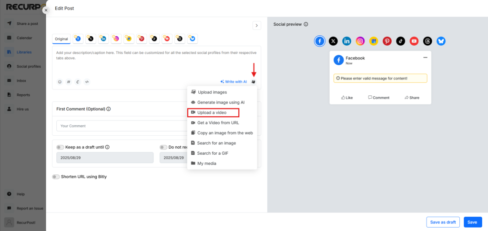
Task: Open Reports in the sidebar
Action: coord(23,95)
